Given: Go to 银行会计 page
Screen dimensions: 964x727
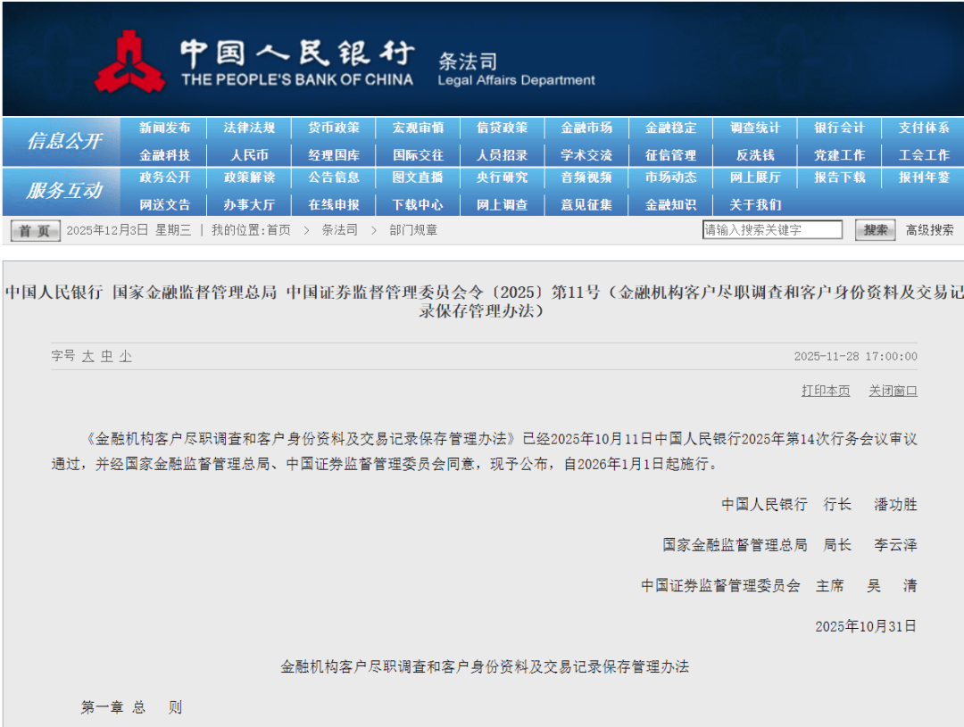Looking at the screenshot, I should click(840, 128).
